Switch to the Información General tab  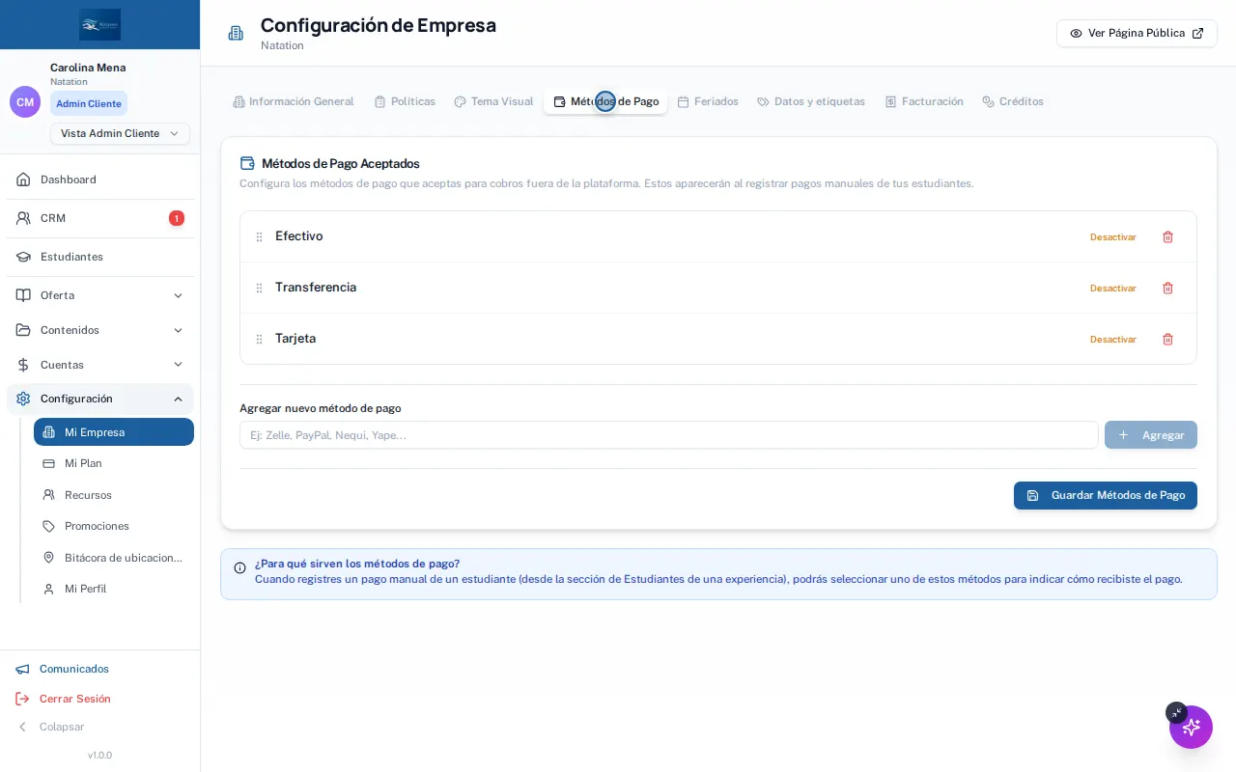pyautogui.click(x=294, y=101)
